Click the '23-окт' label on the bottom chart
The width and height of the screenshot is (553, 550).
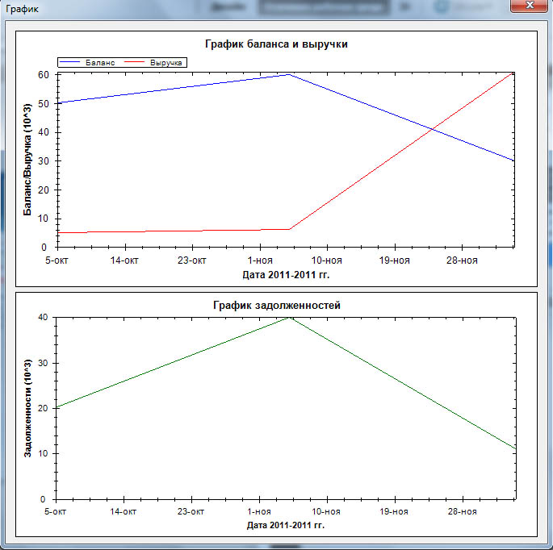[x=191, y=511]
